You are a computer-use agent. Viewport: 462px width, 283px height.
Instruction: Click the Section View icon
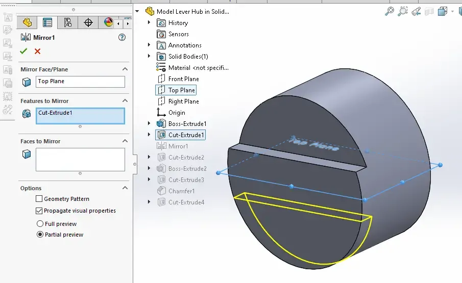pyautogui.click(x=429, y=12)
